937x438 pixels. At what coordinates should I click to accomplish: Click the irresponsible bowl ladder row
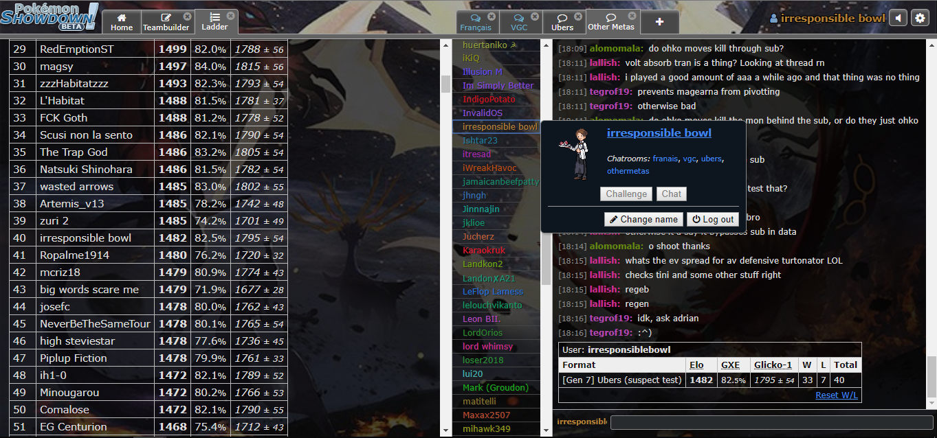tap(148, 238)
